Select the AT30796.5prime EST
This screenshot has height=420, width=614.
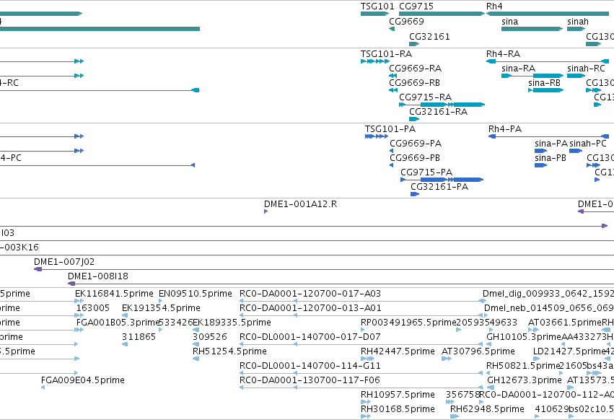coord(447,359)
